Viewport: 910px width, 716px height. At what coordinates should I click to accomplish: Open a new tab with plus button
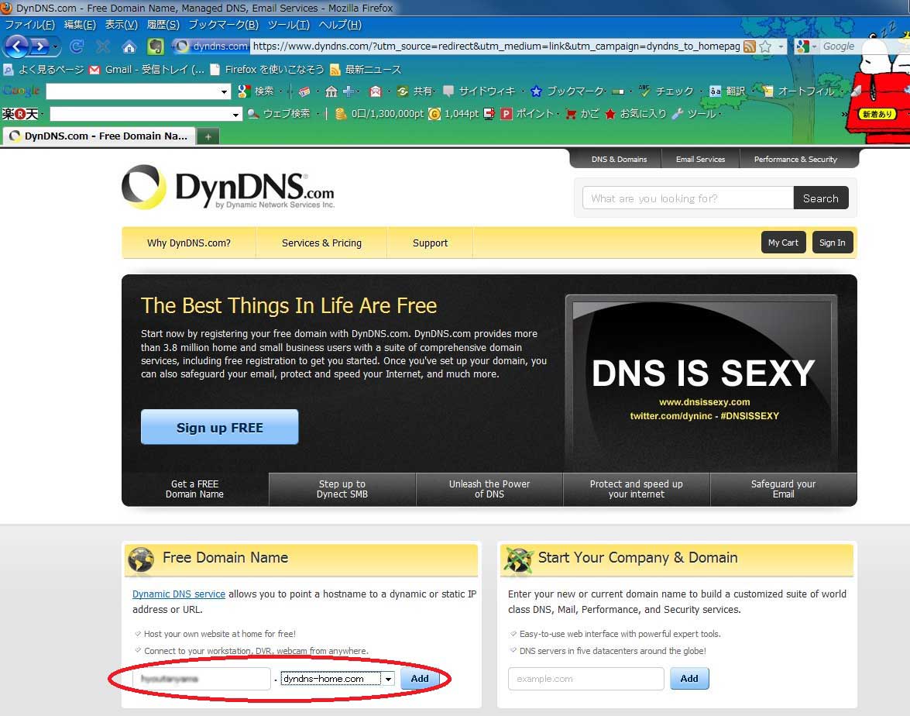(x=208, y=136)
